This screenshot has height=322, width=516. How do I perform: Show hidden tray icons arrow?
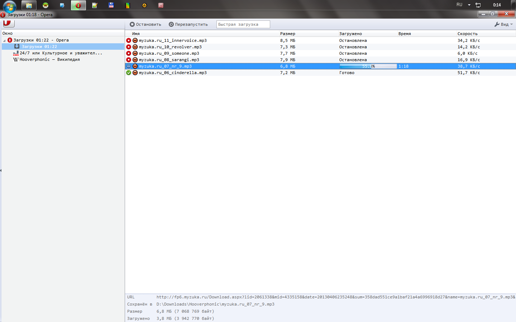(469, 5)
